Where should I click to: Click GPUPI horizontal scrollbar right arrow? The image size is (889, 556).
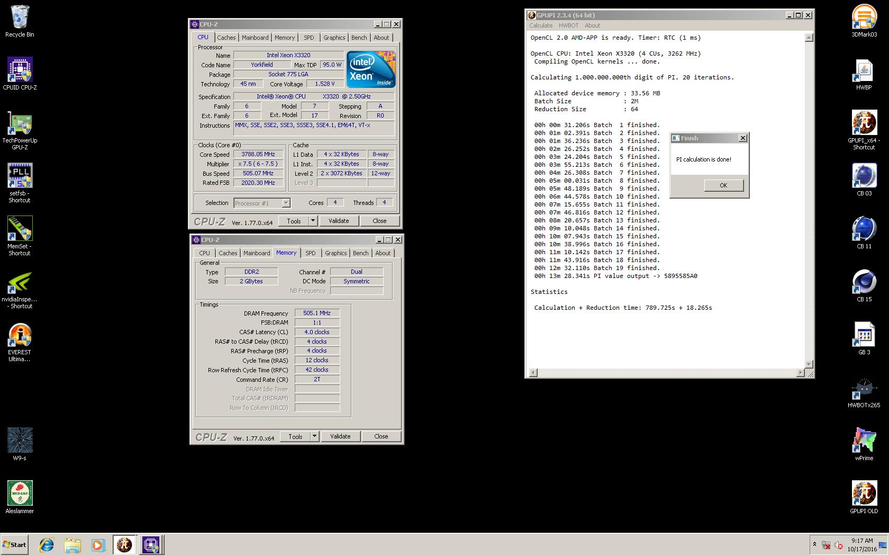(800, 373)
